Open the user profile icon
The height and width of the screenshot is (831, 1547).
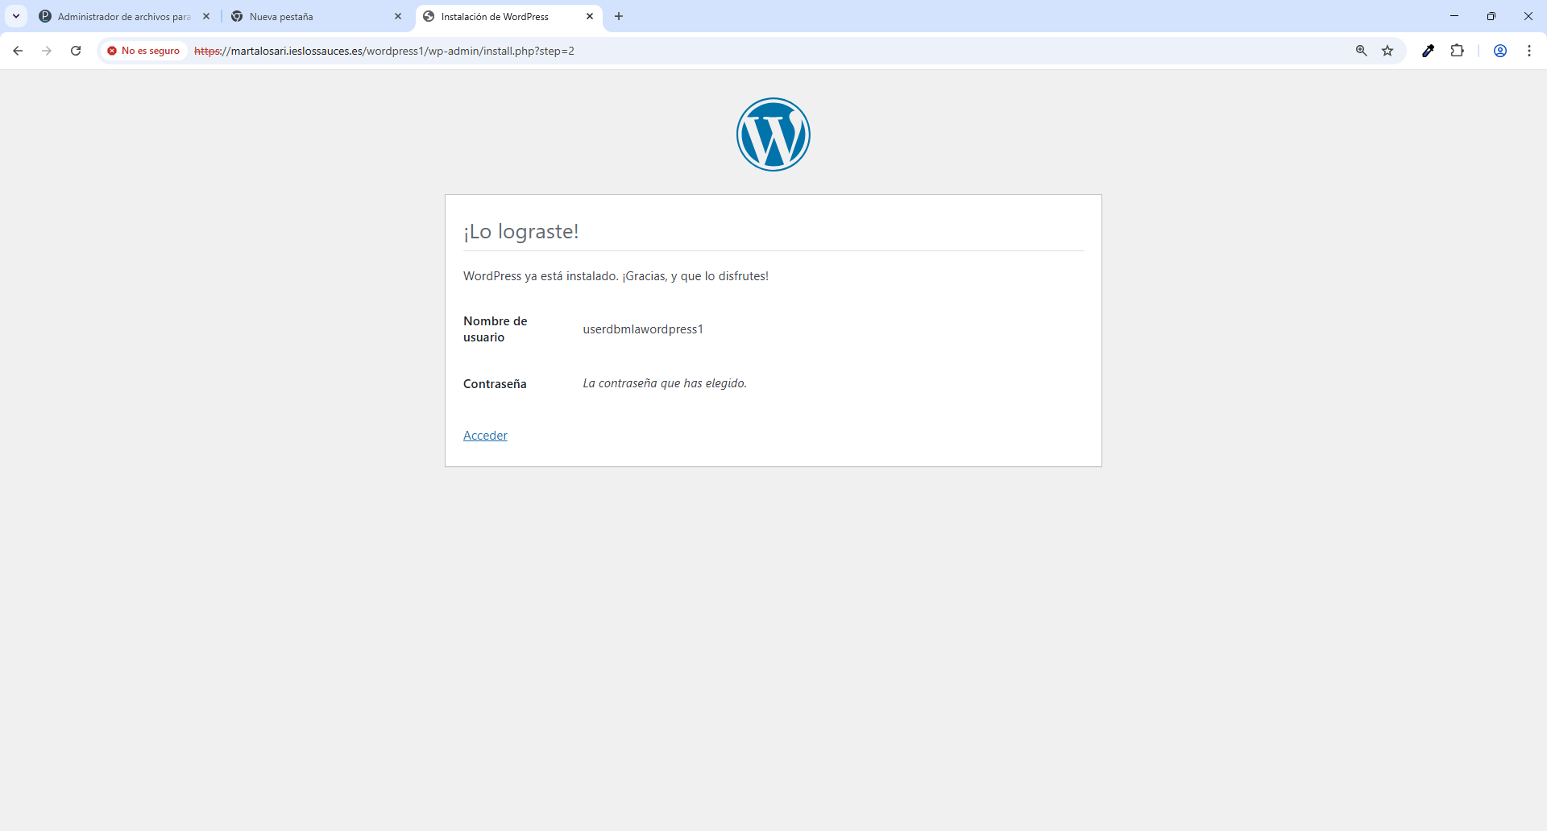tap(1499, 51)
